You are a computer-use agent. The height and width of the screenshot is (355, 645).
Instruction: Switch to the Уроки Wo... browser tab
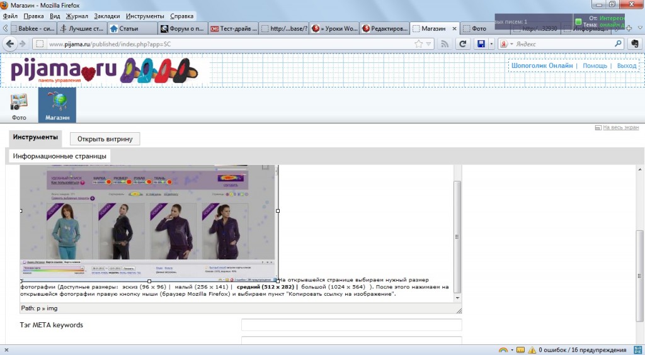point(334,28)
